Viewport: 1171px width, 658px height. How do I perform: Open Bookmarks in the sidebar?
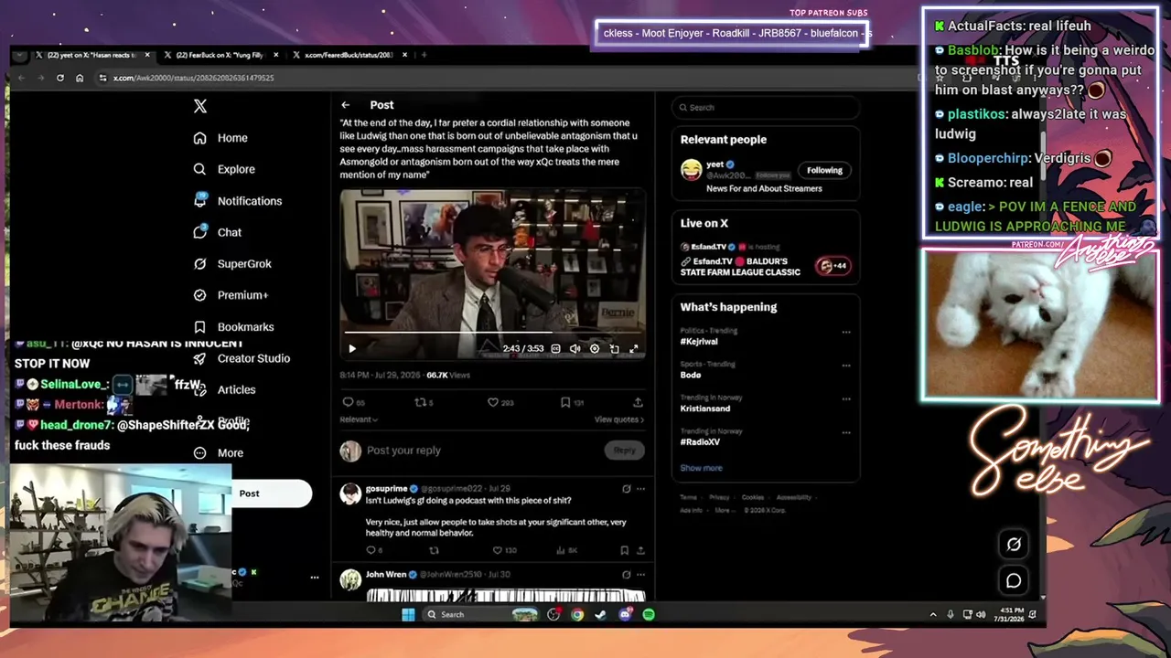tap(233, 326)
